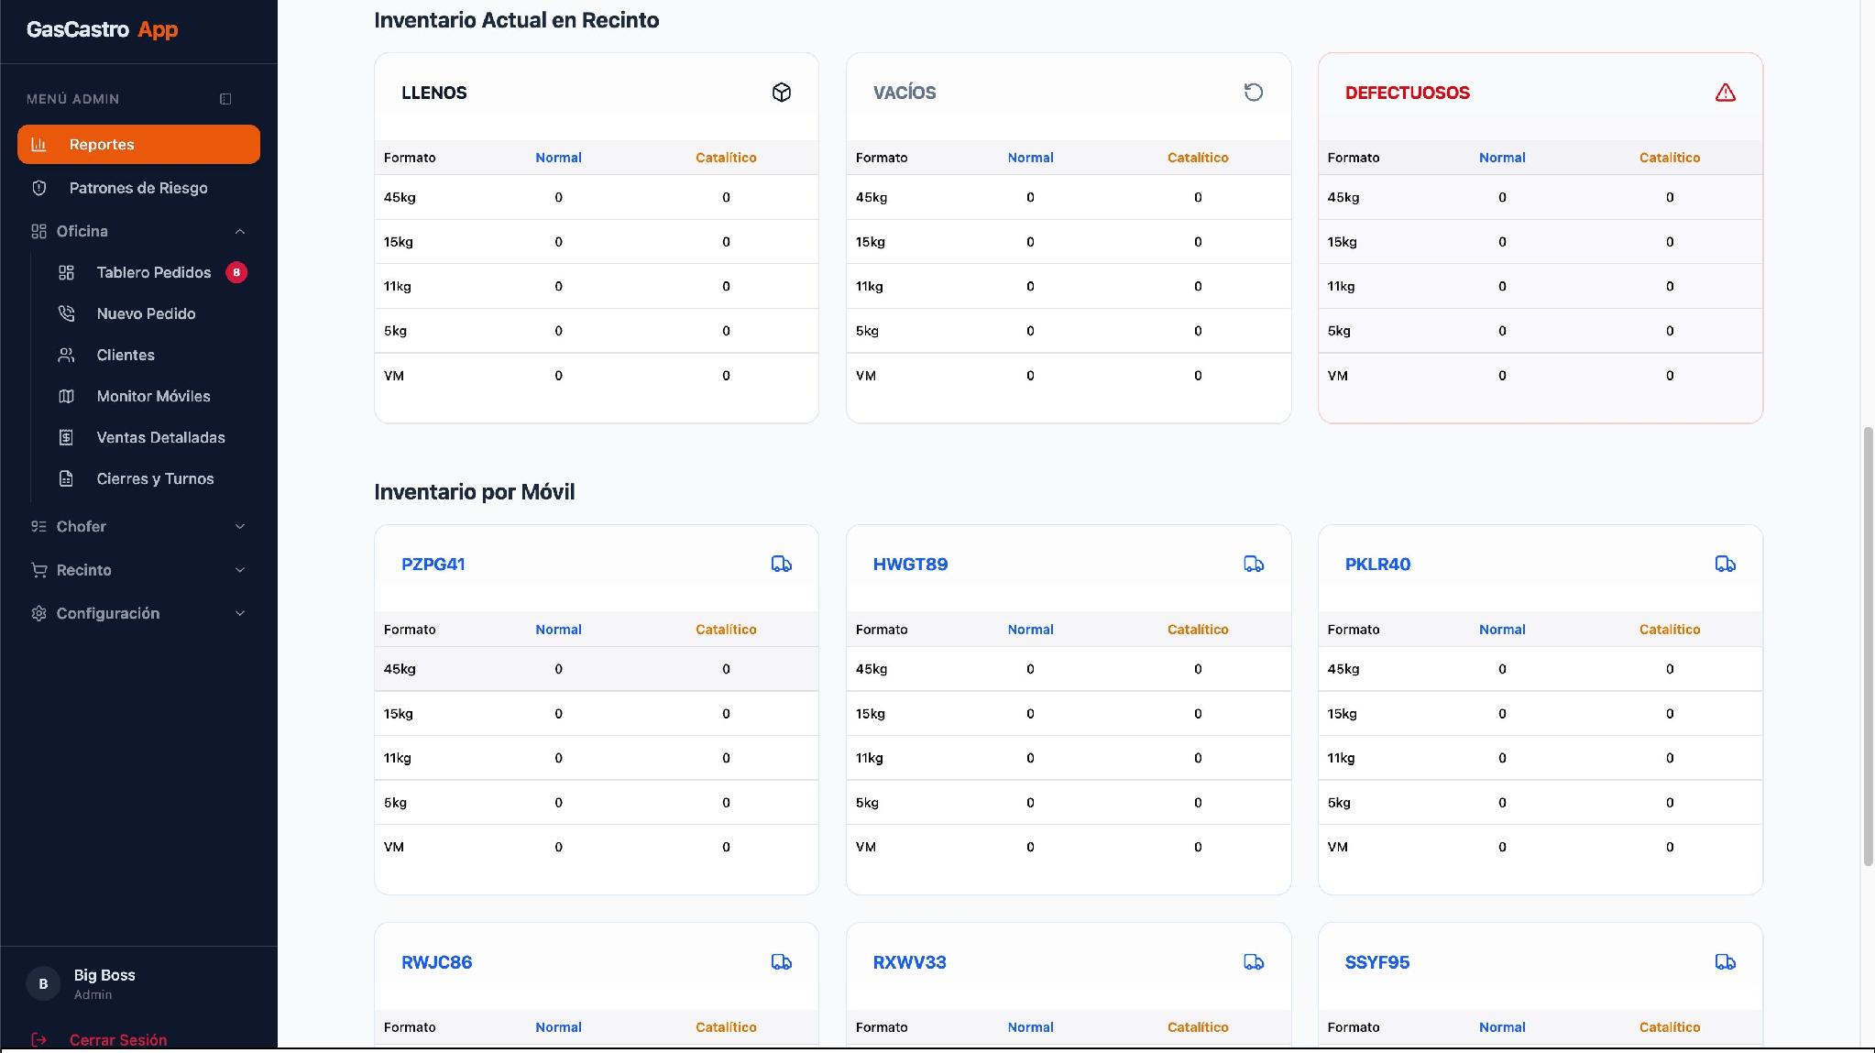Click the refresh icon on VACÍOS card

coord(1254,93)
